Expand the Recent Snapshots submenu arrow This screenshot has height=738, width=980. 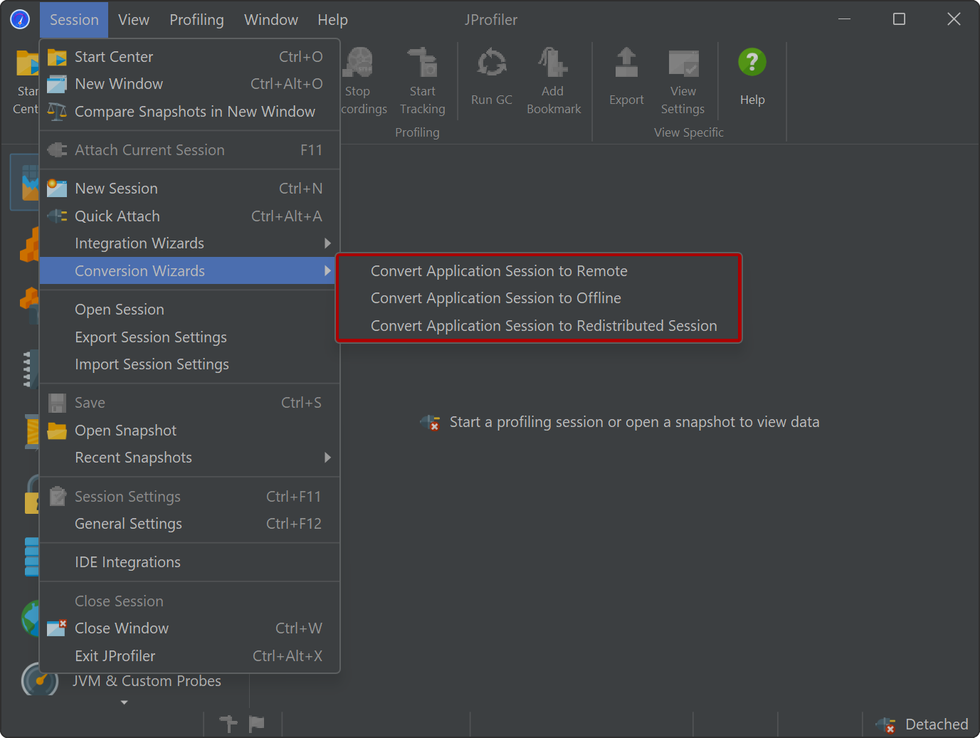click(327, 458)
